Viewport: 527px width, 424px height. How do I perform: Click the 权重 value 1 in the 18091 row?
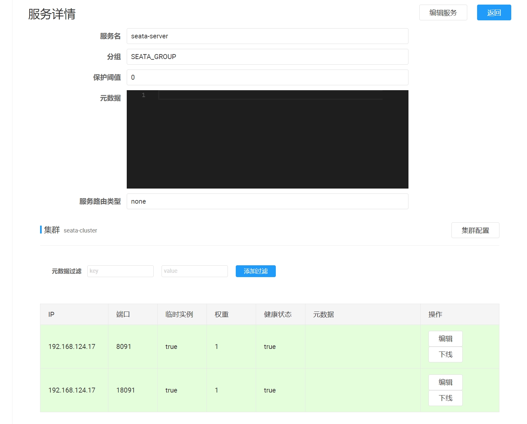coord(216,390)
